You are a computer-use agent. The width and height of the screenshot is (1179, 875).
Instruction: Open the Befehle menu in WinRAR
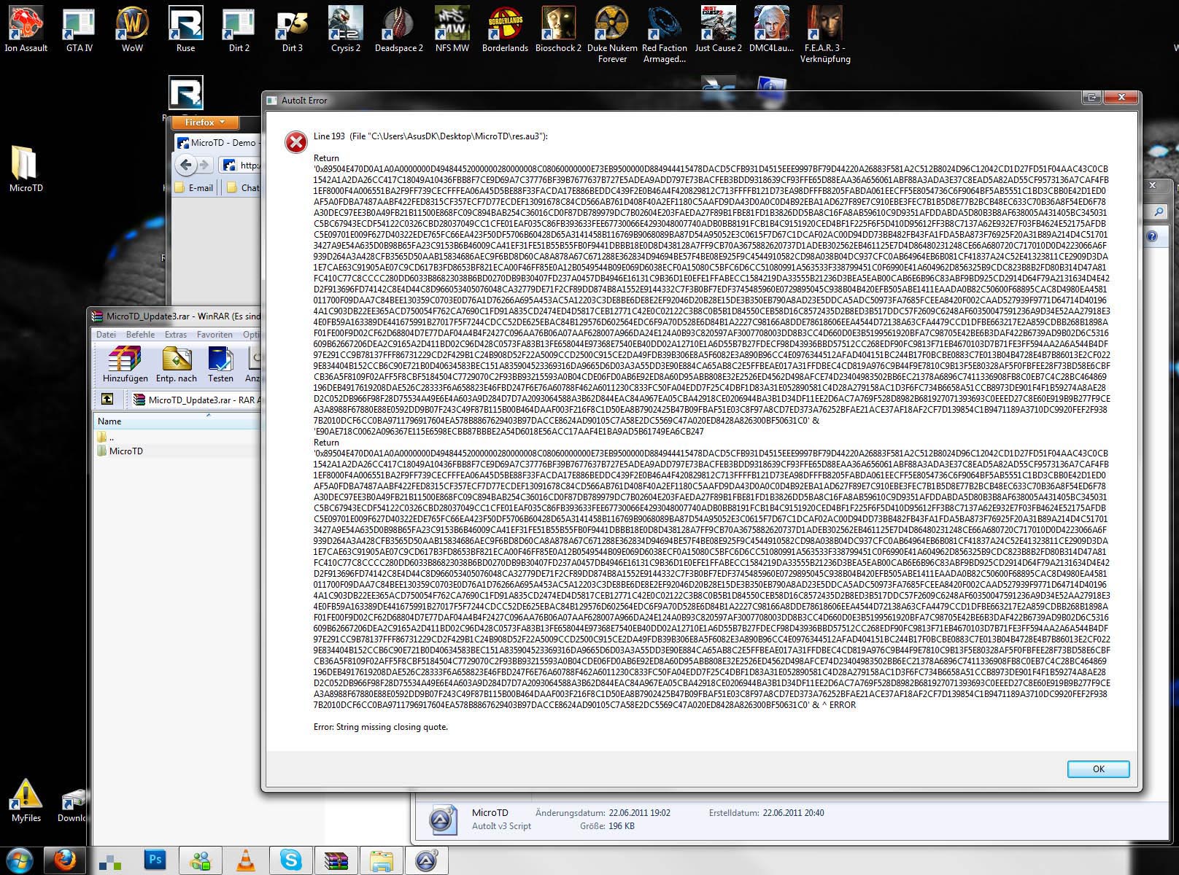(x=140, y=335)
